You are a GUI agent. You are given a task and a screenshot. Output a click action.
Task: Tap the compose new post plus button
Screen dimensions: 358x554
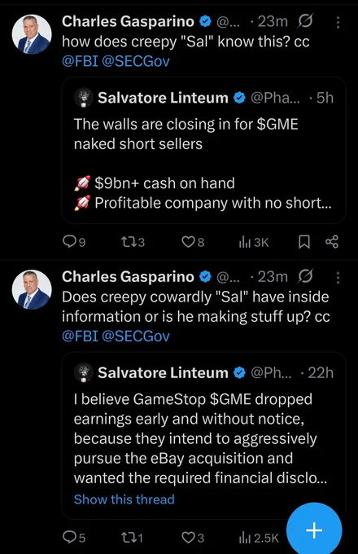pyautogui.click(x=314, y=530)
